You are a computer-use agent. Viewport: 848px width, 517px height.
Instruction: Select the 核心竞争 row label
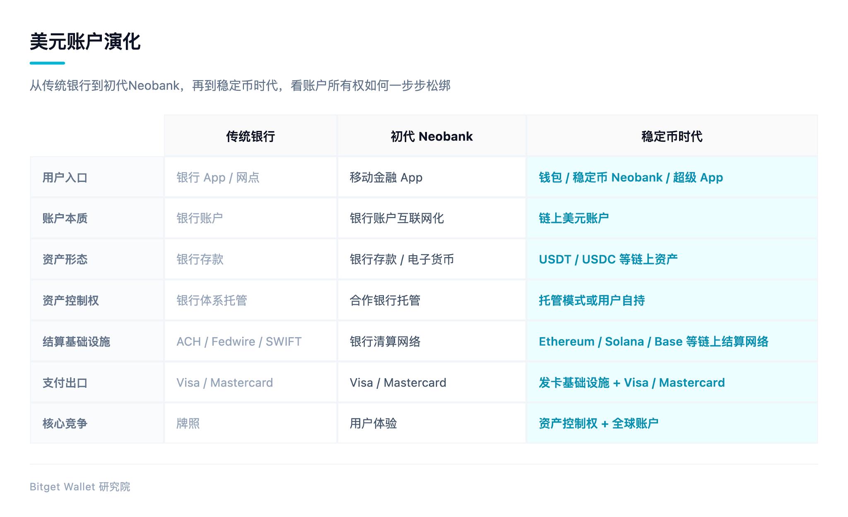click(x=65, y=423)
